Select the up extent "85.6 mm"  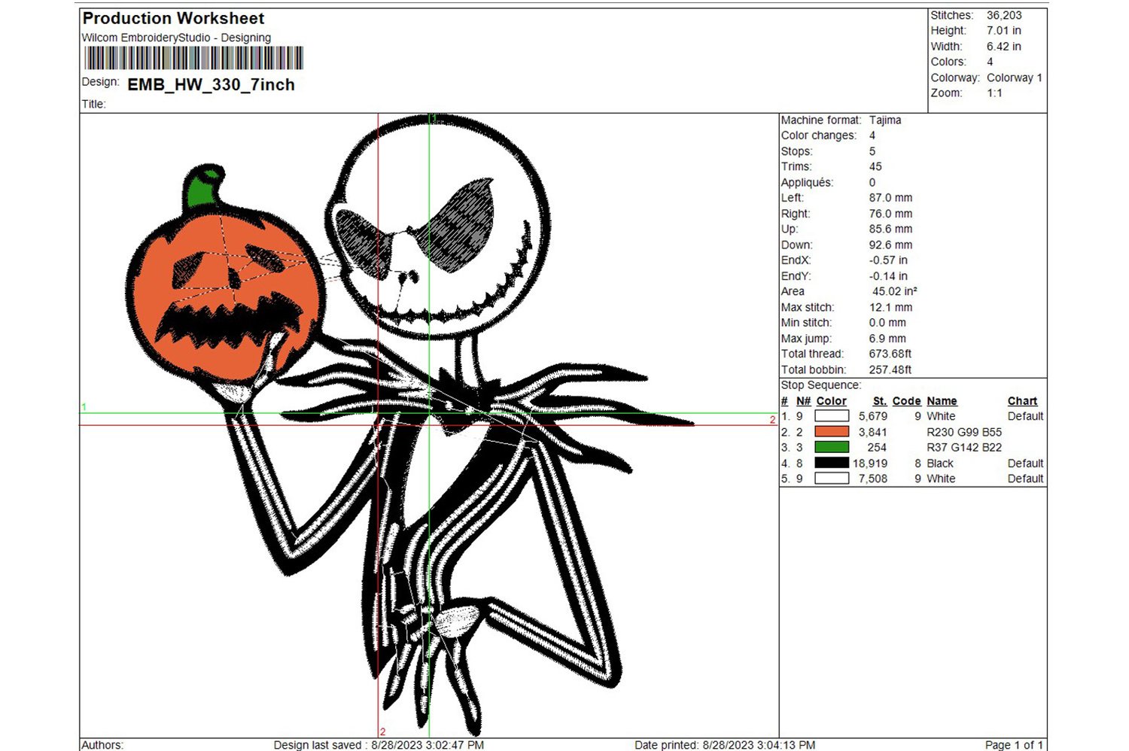coord(890,229)
